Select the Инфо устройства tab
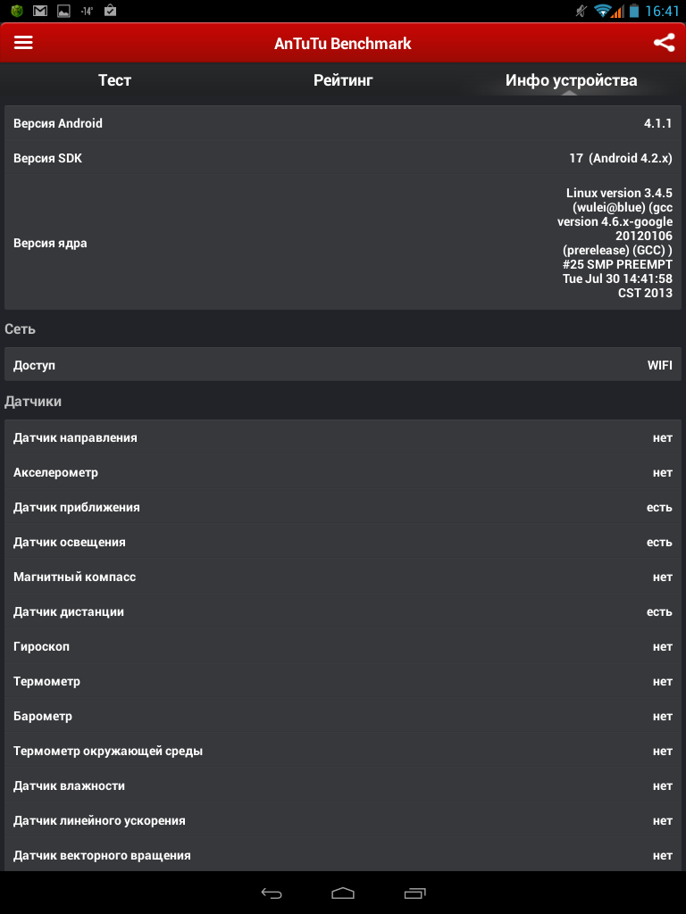The width and height of the screenshot is (686, 914). coord(571,80)
